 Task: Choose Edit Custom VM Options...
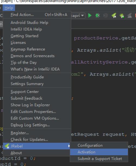[37, 118]
